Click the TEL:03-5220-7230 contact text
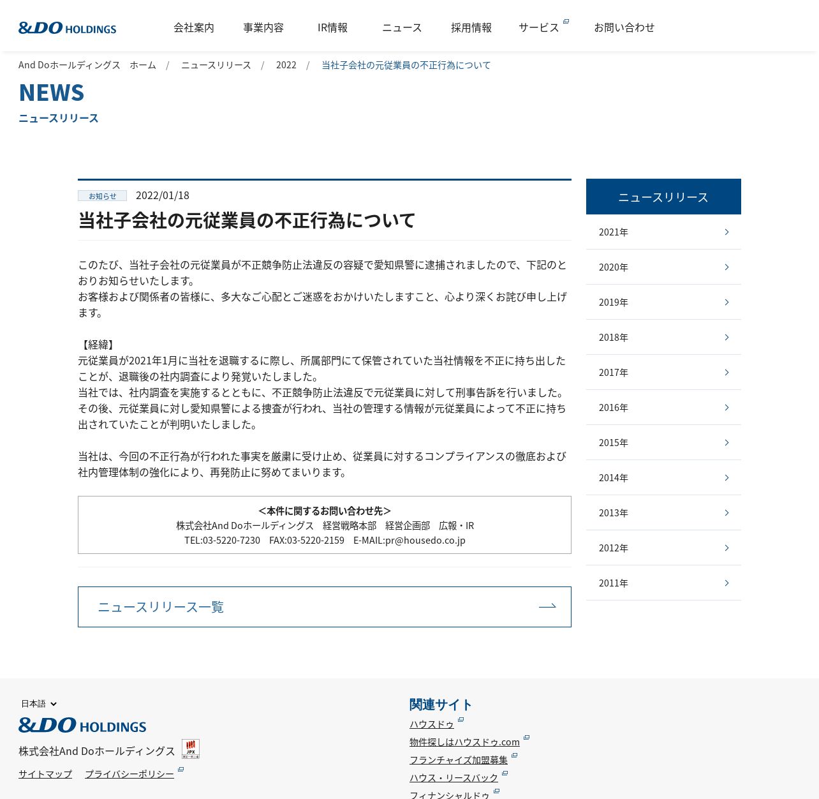The height and width of the screenshot is (799, 819). click(222, 540)
